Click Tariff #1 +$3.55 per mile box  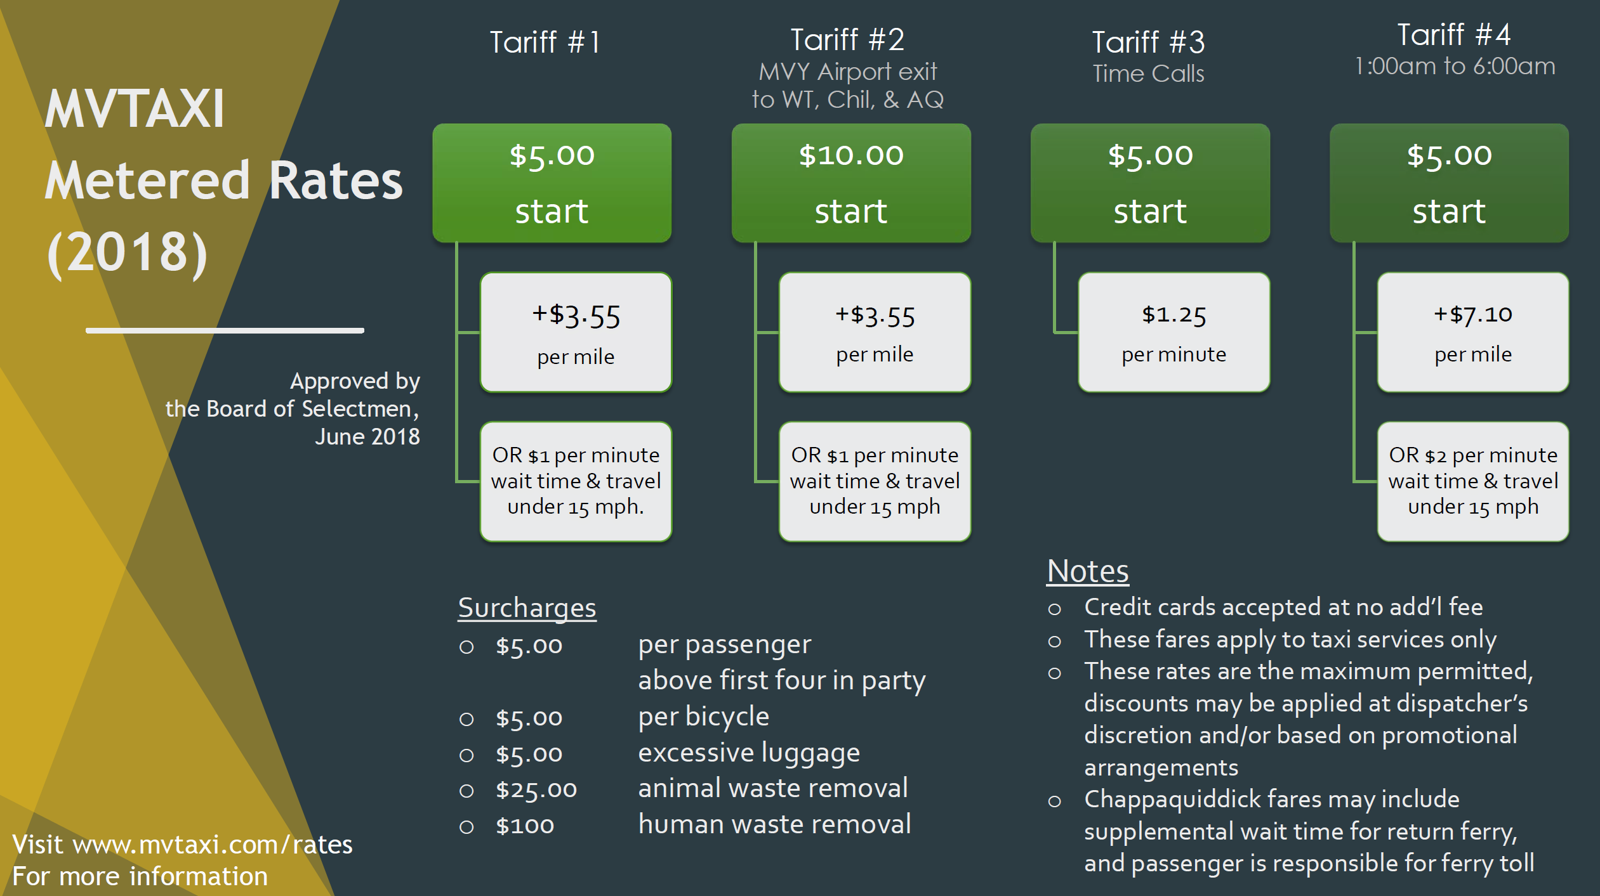(576, 332)
